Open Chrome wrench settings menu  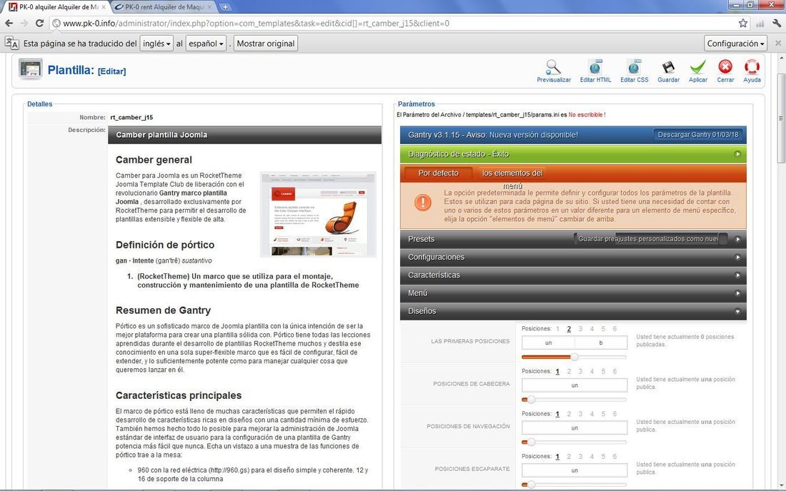(x=776, y=23)
